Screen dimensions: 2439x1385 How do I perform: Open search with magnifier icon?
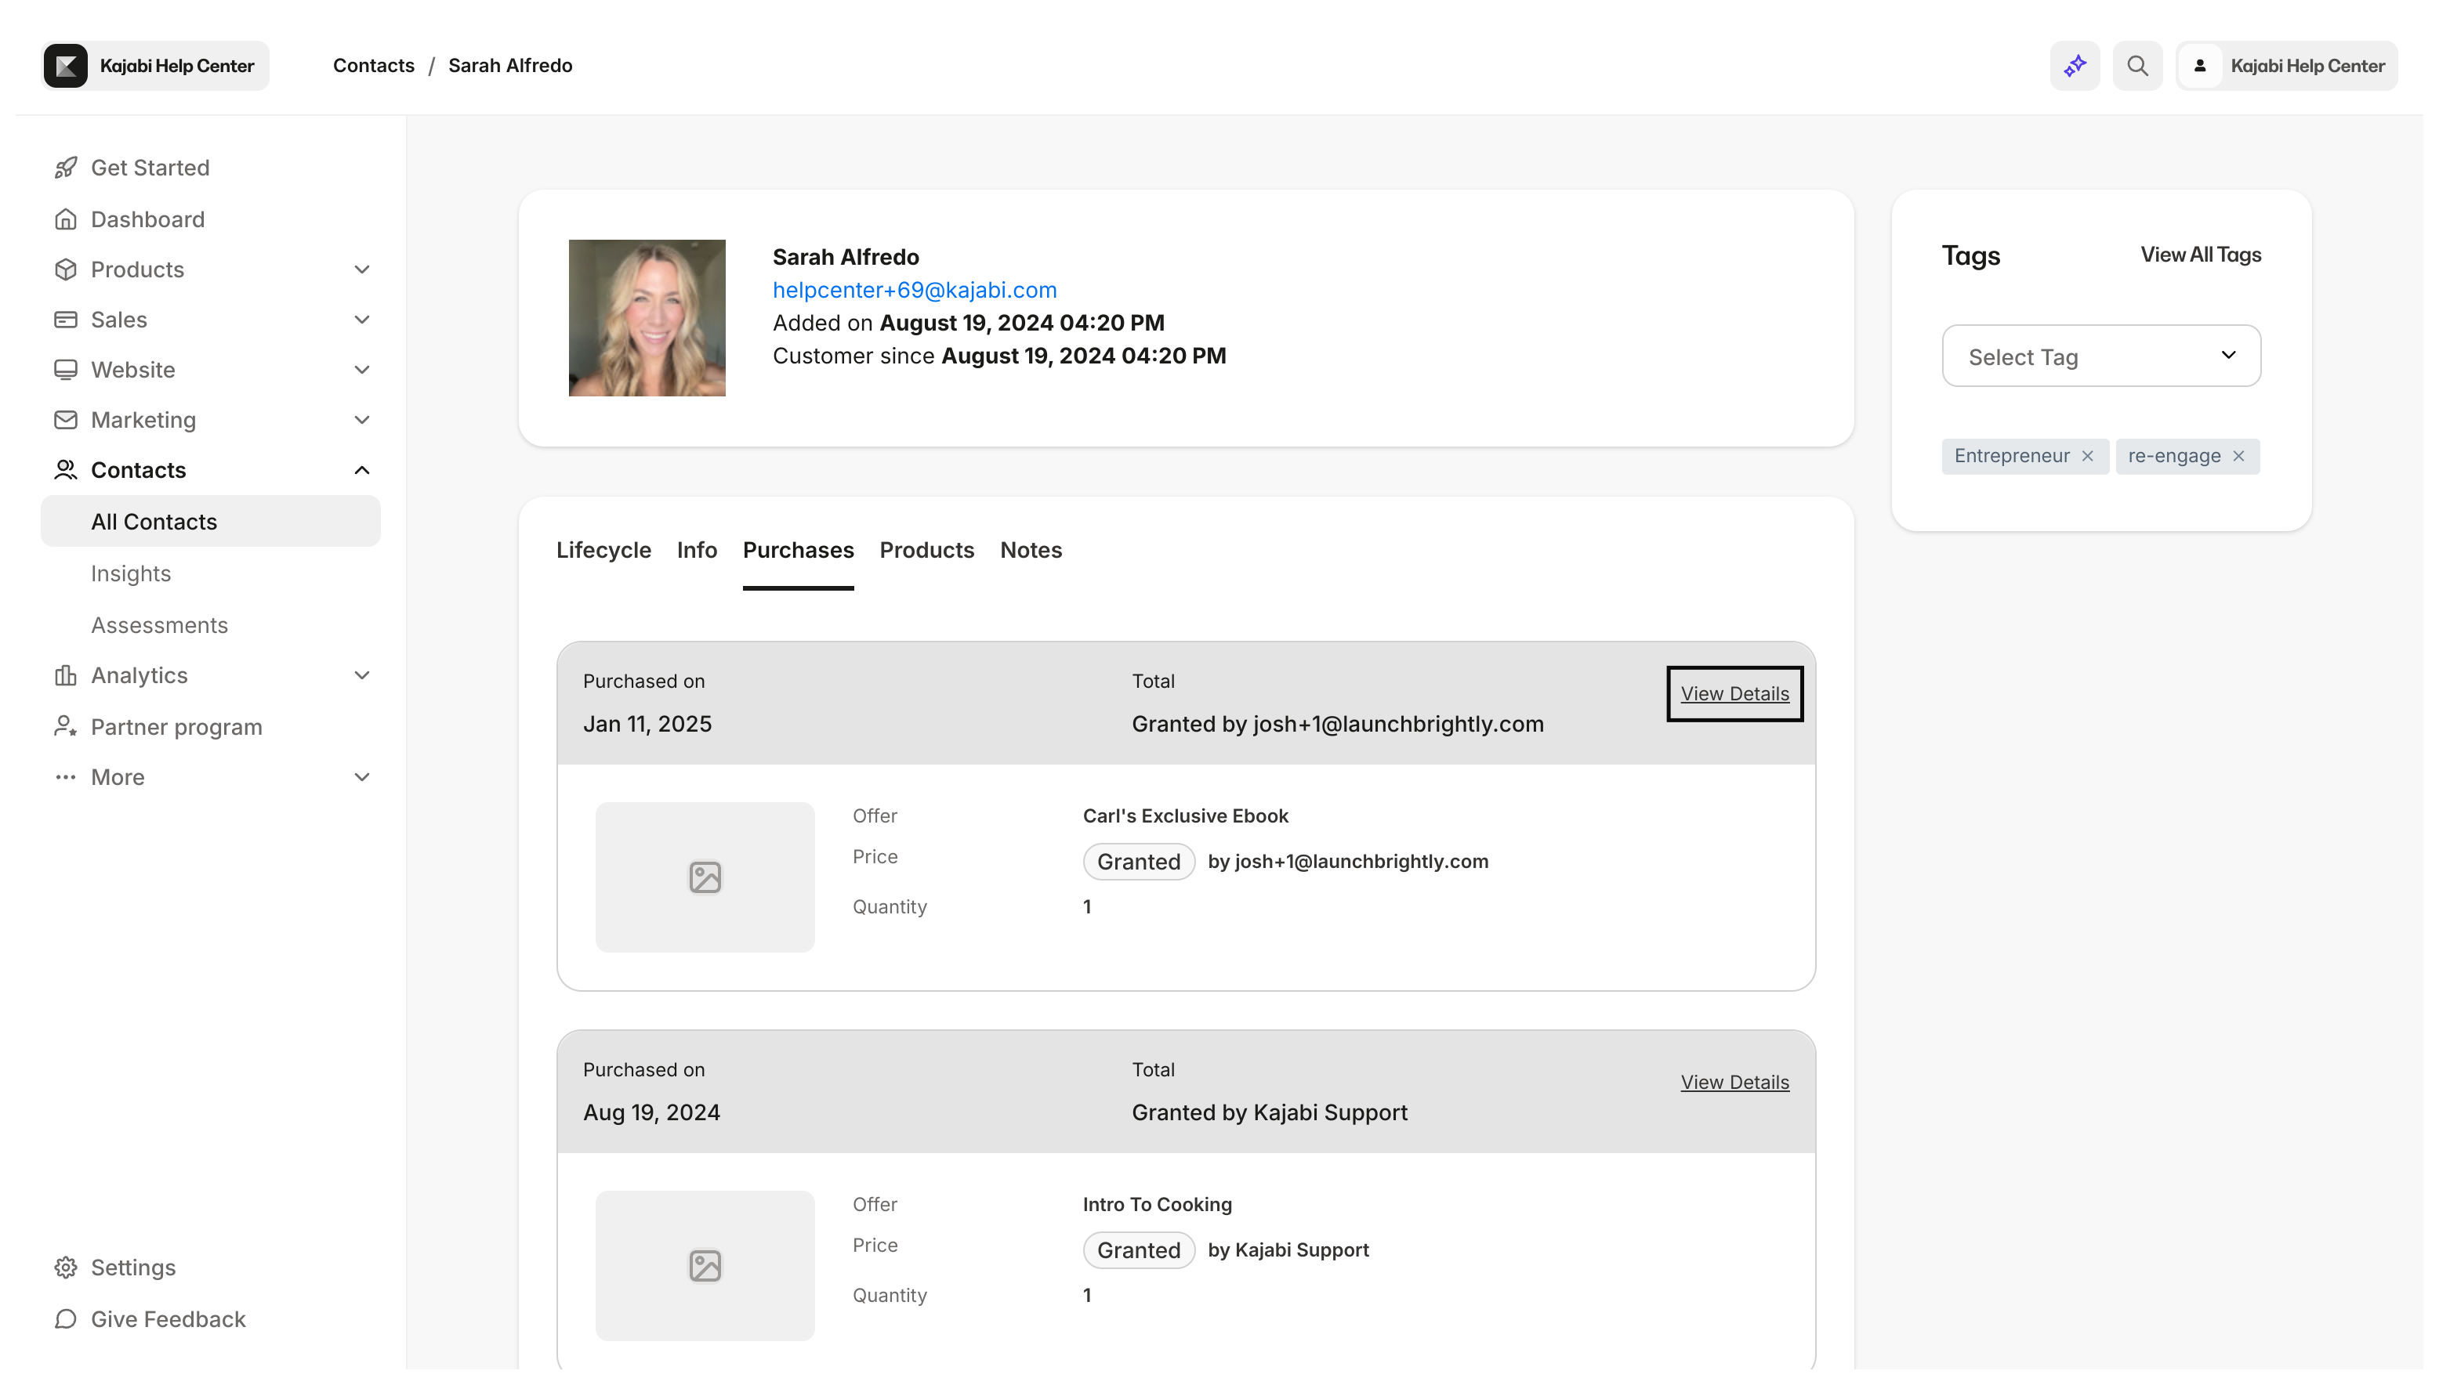pyautogui.click(x=2137, y=66)
